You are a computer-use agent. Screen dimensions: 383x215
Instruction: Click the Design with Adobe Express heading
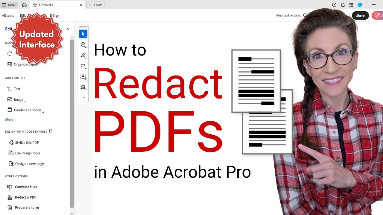[x=26, y=132]
